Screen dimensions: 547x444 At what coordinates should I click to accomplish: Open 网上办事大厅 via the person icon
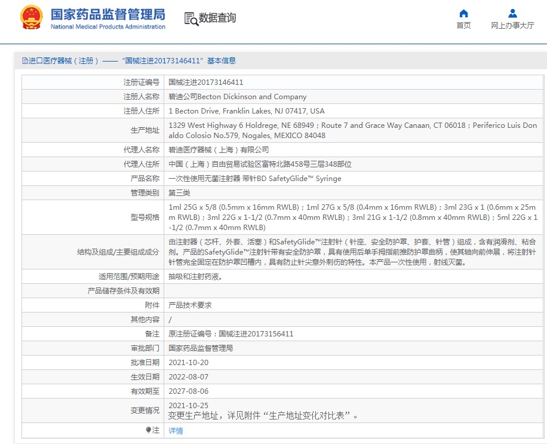coord(512,13)
